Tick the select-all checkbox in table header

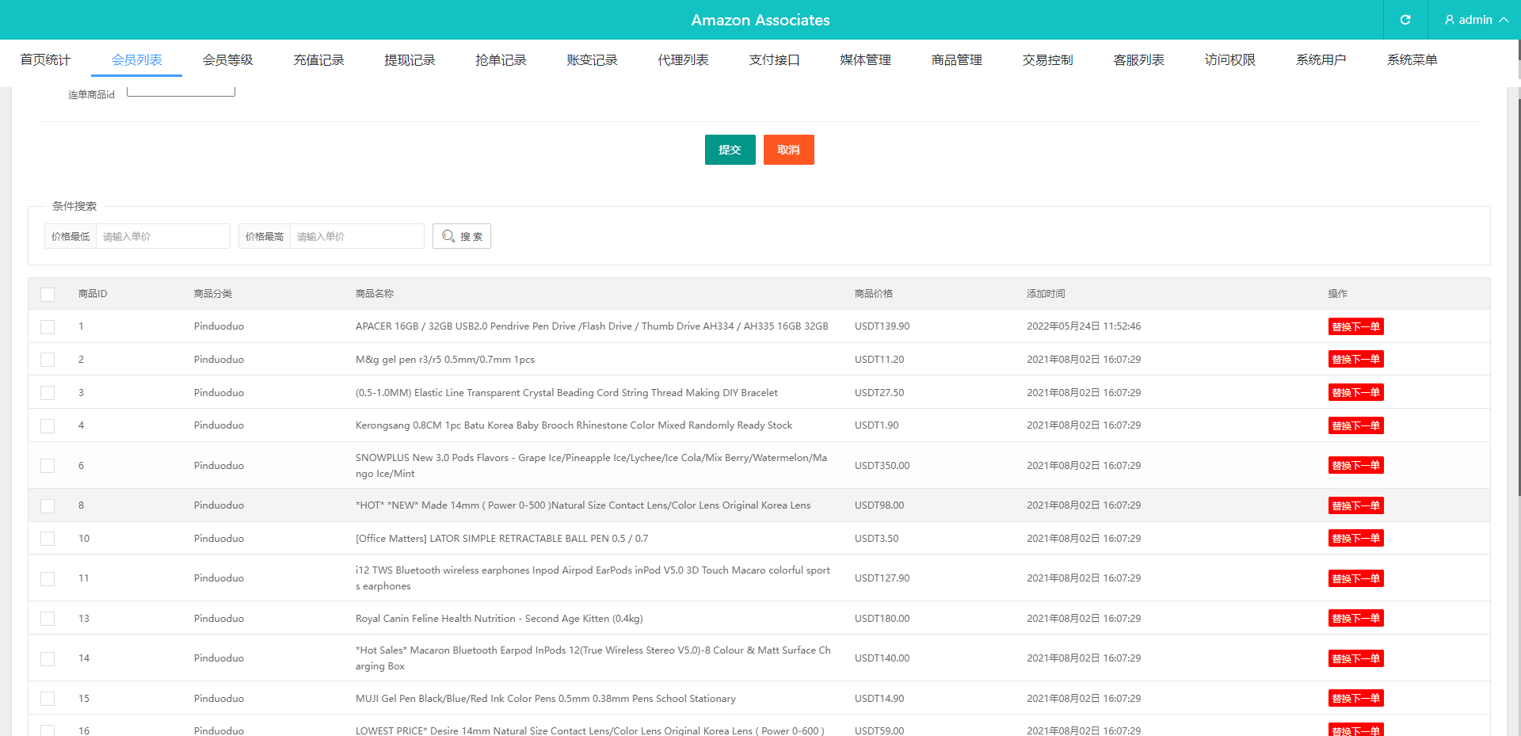48,294
